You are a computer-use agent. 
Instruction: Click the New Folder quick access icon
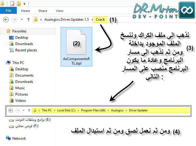click(x=19, y=4)
